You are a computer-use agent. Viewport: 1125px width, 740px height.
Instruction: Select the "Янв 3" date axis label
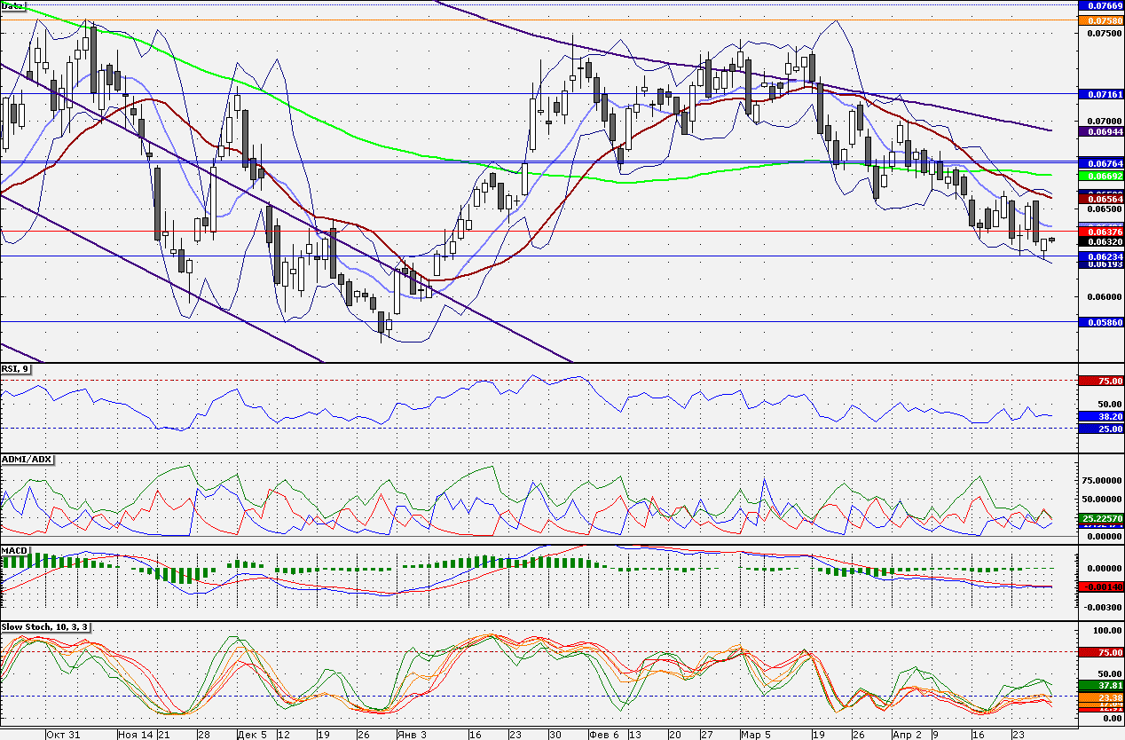[x=411, y=735]
